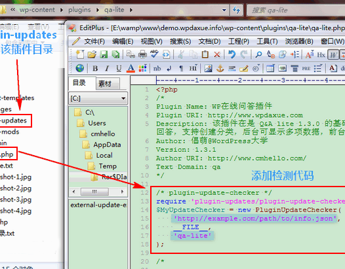Screen dimensions: 345x269
Task: Insert anchor using the anchor icon
Action: pos(220,68)
